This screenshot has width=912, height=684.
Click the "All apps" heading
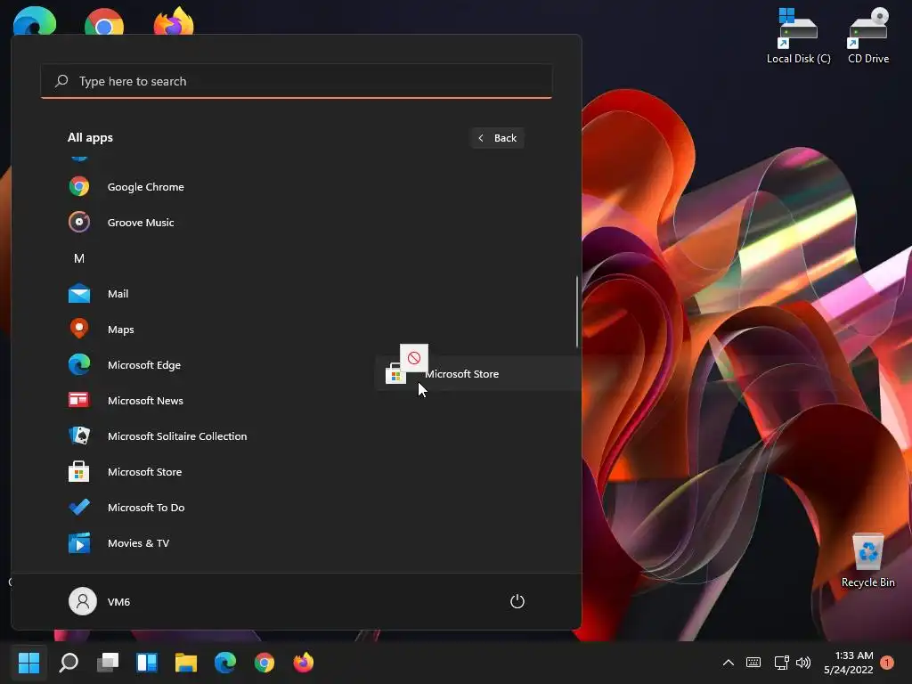90,138
